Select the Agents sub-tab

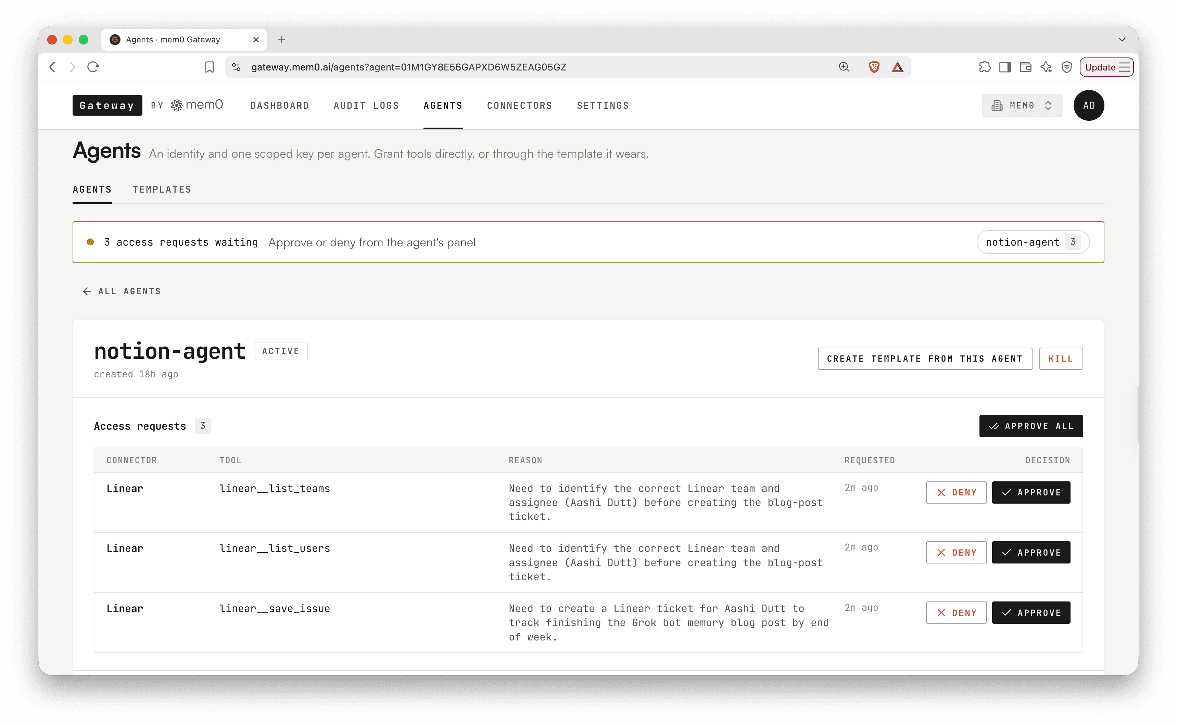click(92, 190)
